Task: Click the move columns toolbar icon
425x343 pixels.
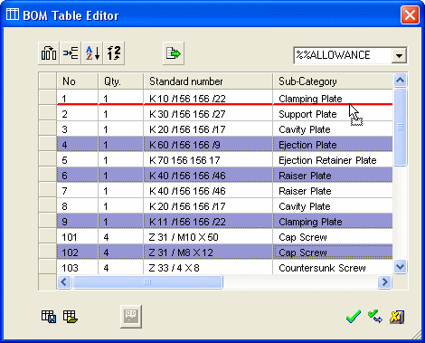Action: tap(49, 53)
